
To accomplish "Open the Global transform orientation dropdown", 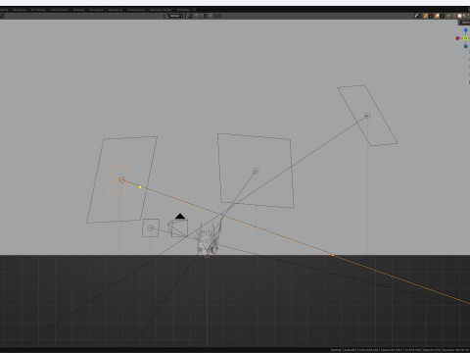I will (173, 16).
